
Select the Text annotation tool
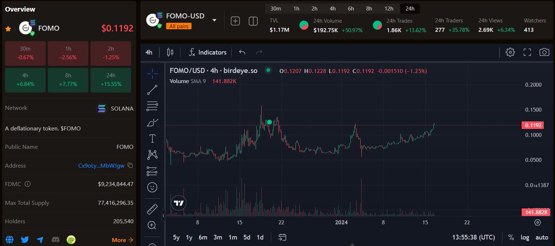click(152, 138)
